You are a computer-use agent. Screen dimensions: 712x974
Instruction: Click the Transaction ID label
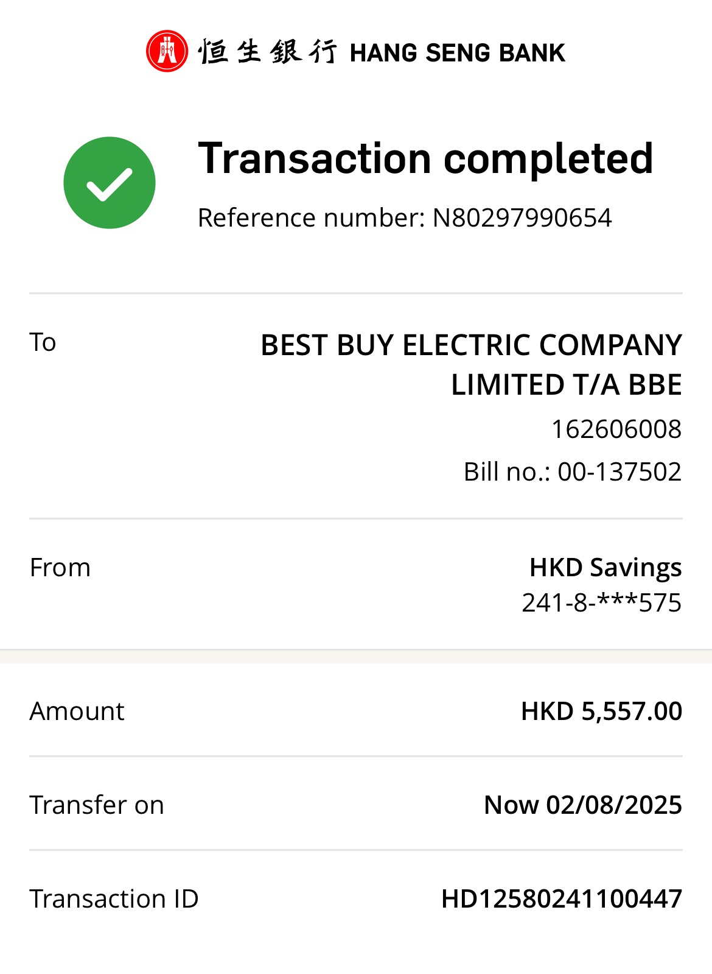[114, 899]
